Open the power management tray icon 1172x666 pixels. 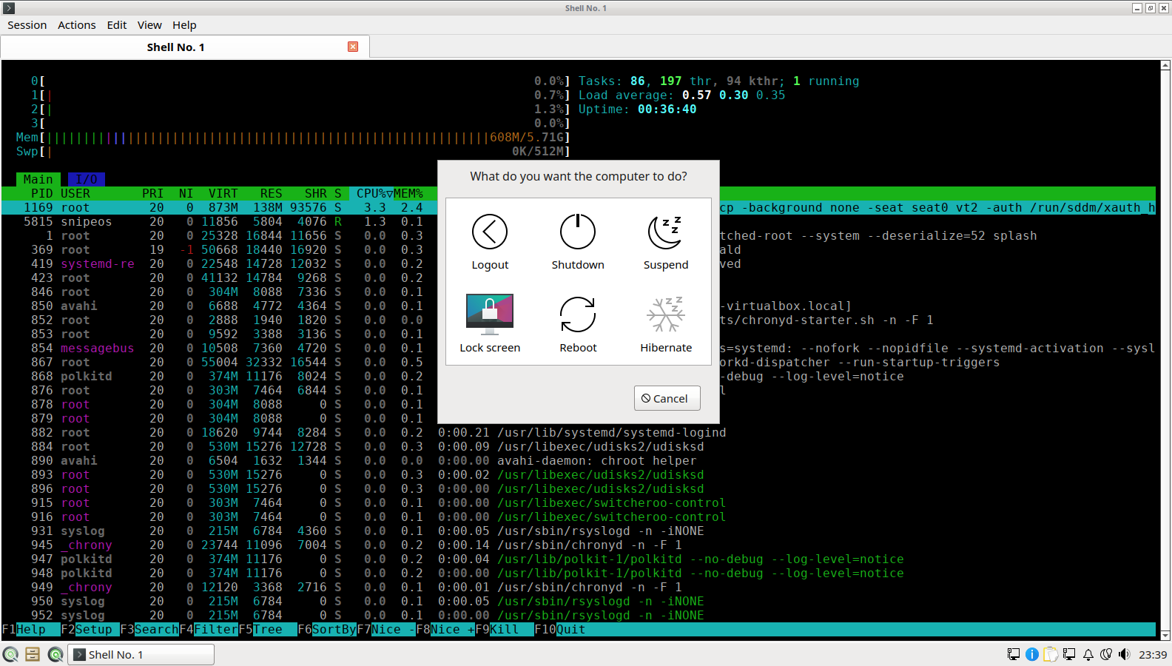point(1106,654)
